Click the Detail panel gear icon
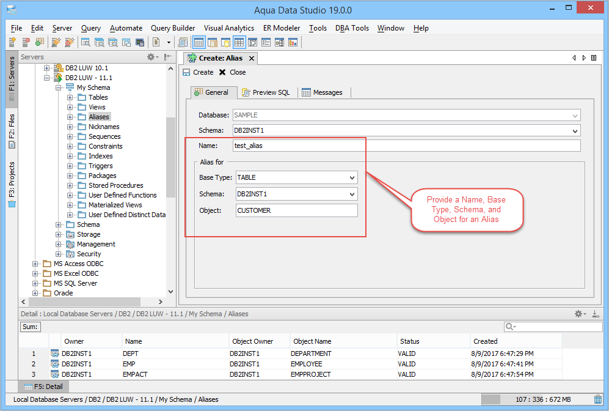609x411 pixels. [579, 314]
